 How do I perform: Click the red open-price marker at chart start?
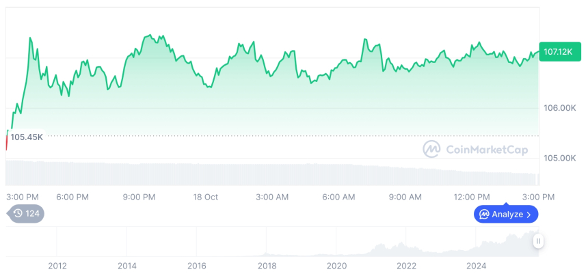pyautogui.click(x=7, y=142)
